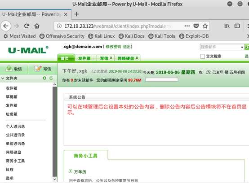Open the 万年历 tool link

point(80,172)
